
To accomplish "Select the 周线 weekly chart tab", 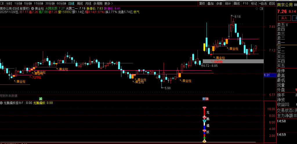I will click(x=80, y=3).
